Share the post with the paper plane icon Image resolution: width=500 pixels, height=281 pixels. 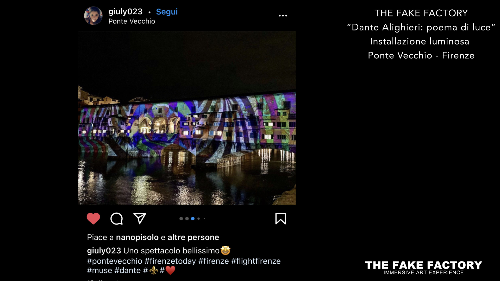pos(140,219)
